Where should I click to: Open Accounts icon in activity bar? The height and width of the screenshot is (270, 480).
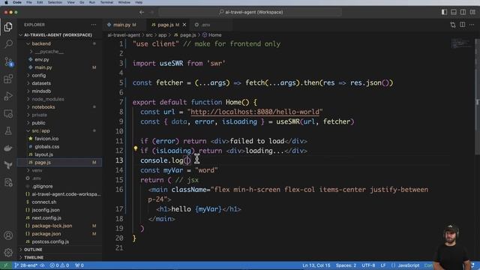(8, 235)
